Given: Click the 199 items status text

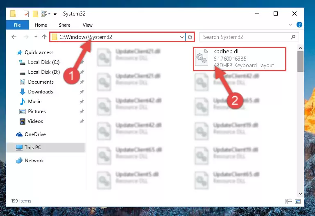Looking at the screenshot, I should (x=21, y=201).
